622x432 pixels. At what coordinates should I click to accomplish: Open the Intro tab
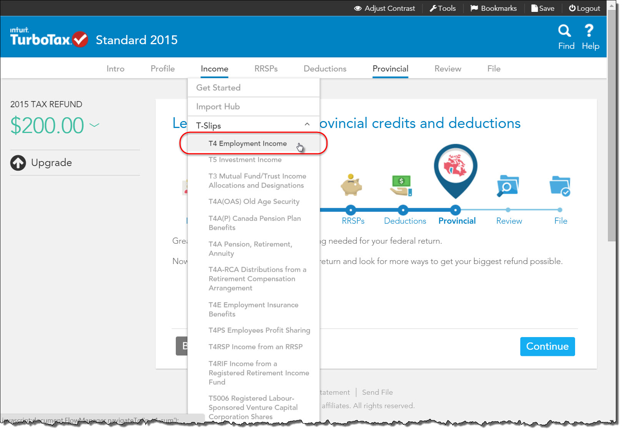point(115,69)
